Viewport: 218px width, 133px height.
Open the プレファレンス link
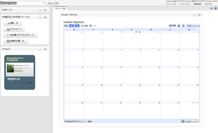(x=185, y=4)
